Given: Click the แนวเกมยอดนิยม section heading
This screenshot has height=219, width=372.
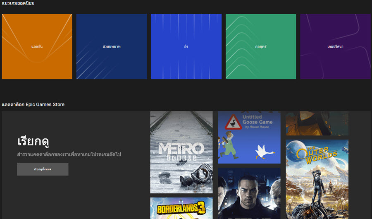Looking at the screenshot, I should pyautogui.click(x=18, y=3).
